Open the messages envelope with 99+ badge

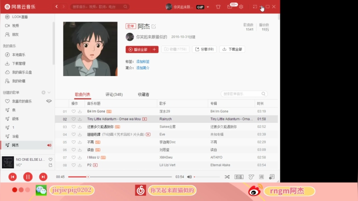click(230, 7)
